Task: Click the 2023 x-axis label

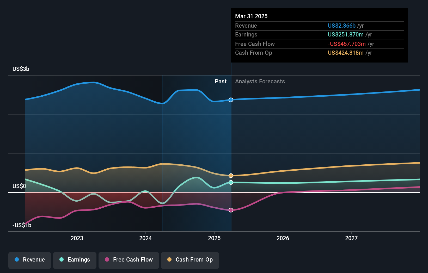Action: (77, 238)
